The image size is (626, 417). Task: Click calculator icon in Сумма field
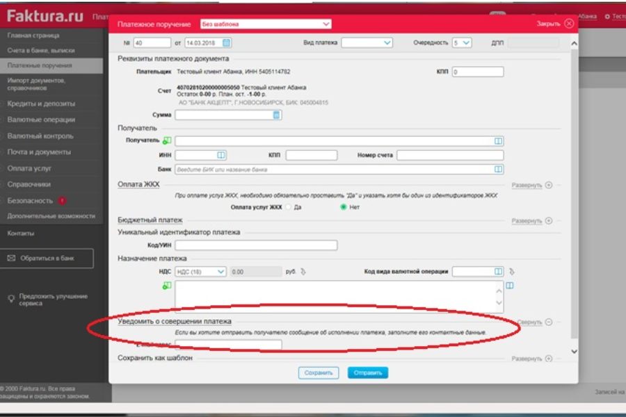pos(277,115)
